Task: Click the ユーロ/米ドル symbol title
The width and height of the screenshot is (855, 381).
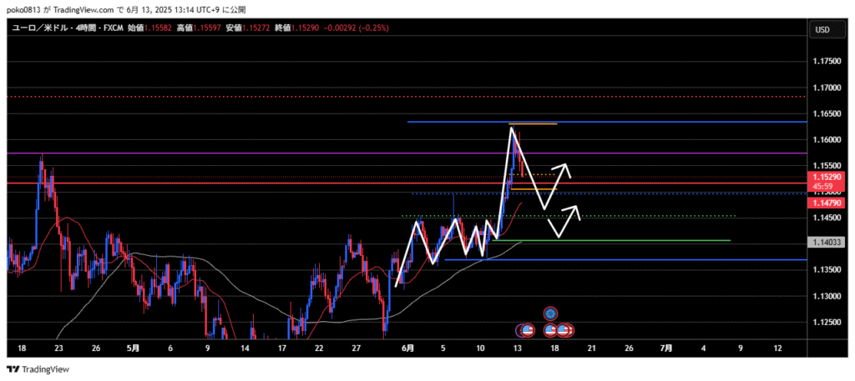Action: pos(39,28)
